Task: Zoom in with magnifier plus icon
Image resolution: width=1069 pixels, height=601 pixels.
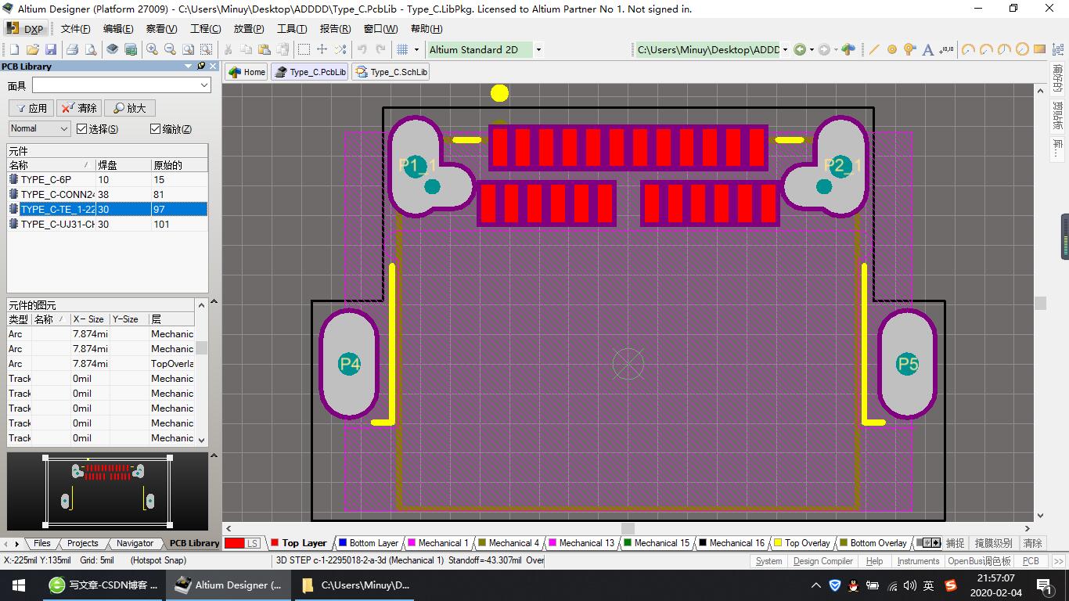Action: pos(152,49)
